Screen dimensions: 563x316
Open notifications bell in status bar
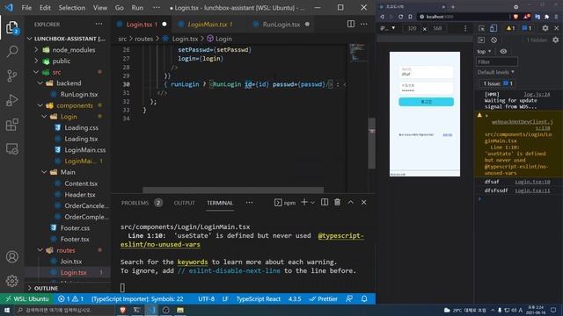pyautogui.click(x=364, y=298)
